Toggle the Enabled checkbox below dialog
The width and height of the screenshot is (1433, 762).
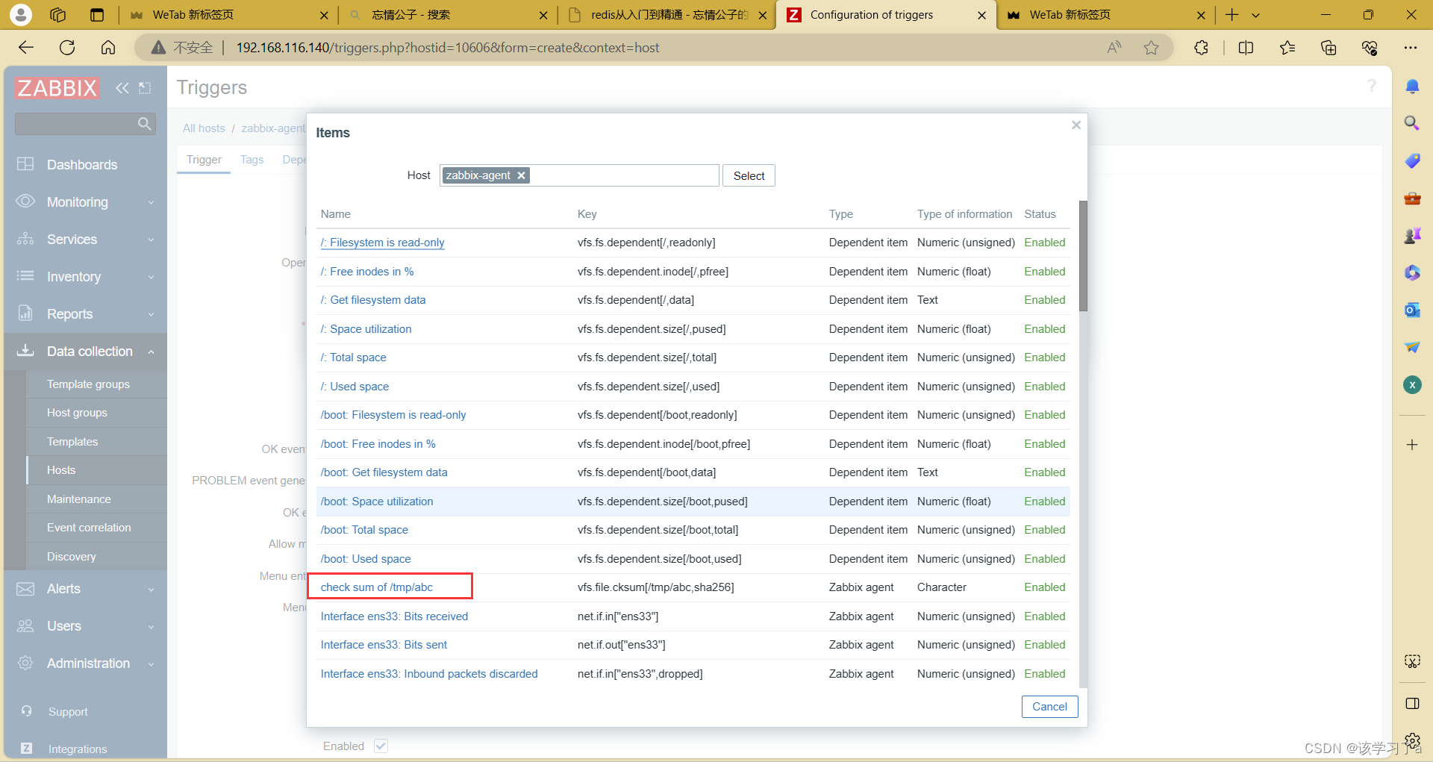pyautogui.click(x=381, y=746)
